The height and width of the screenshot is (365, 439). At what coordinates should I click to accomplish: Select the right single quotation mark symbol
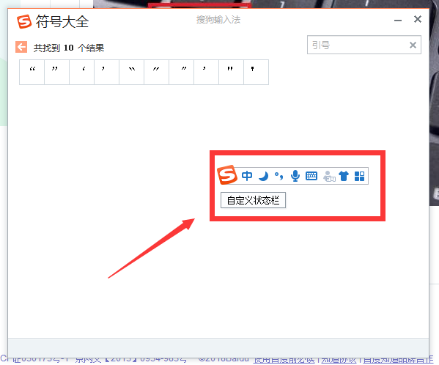(107, 72)
